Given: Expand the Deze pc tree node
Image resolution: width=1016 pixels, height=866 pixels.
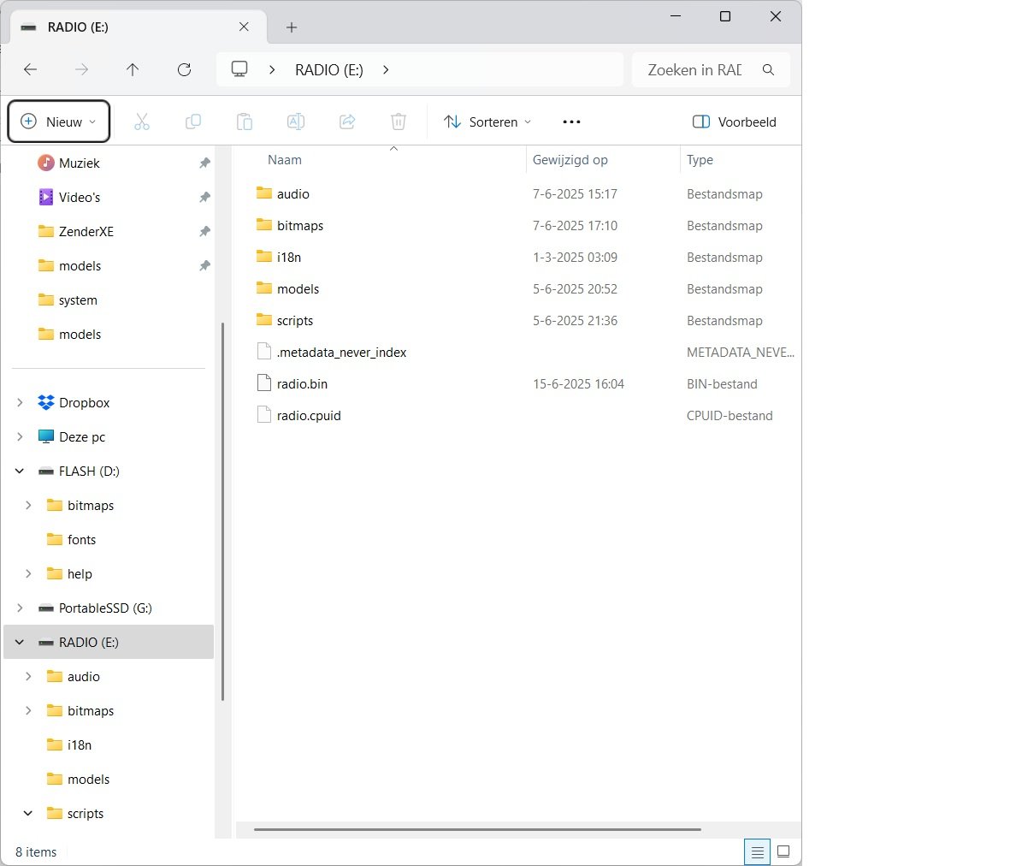Looking at the screenshot, I should coord(20,437).
